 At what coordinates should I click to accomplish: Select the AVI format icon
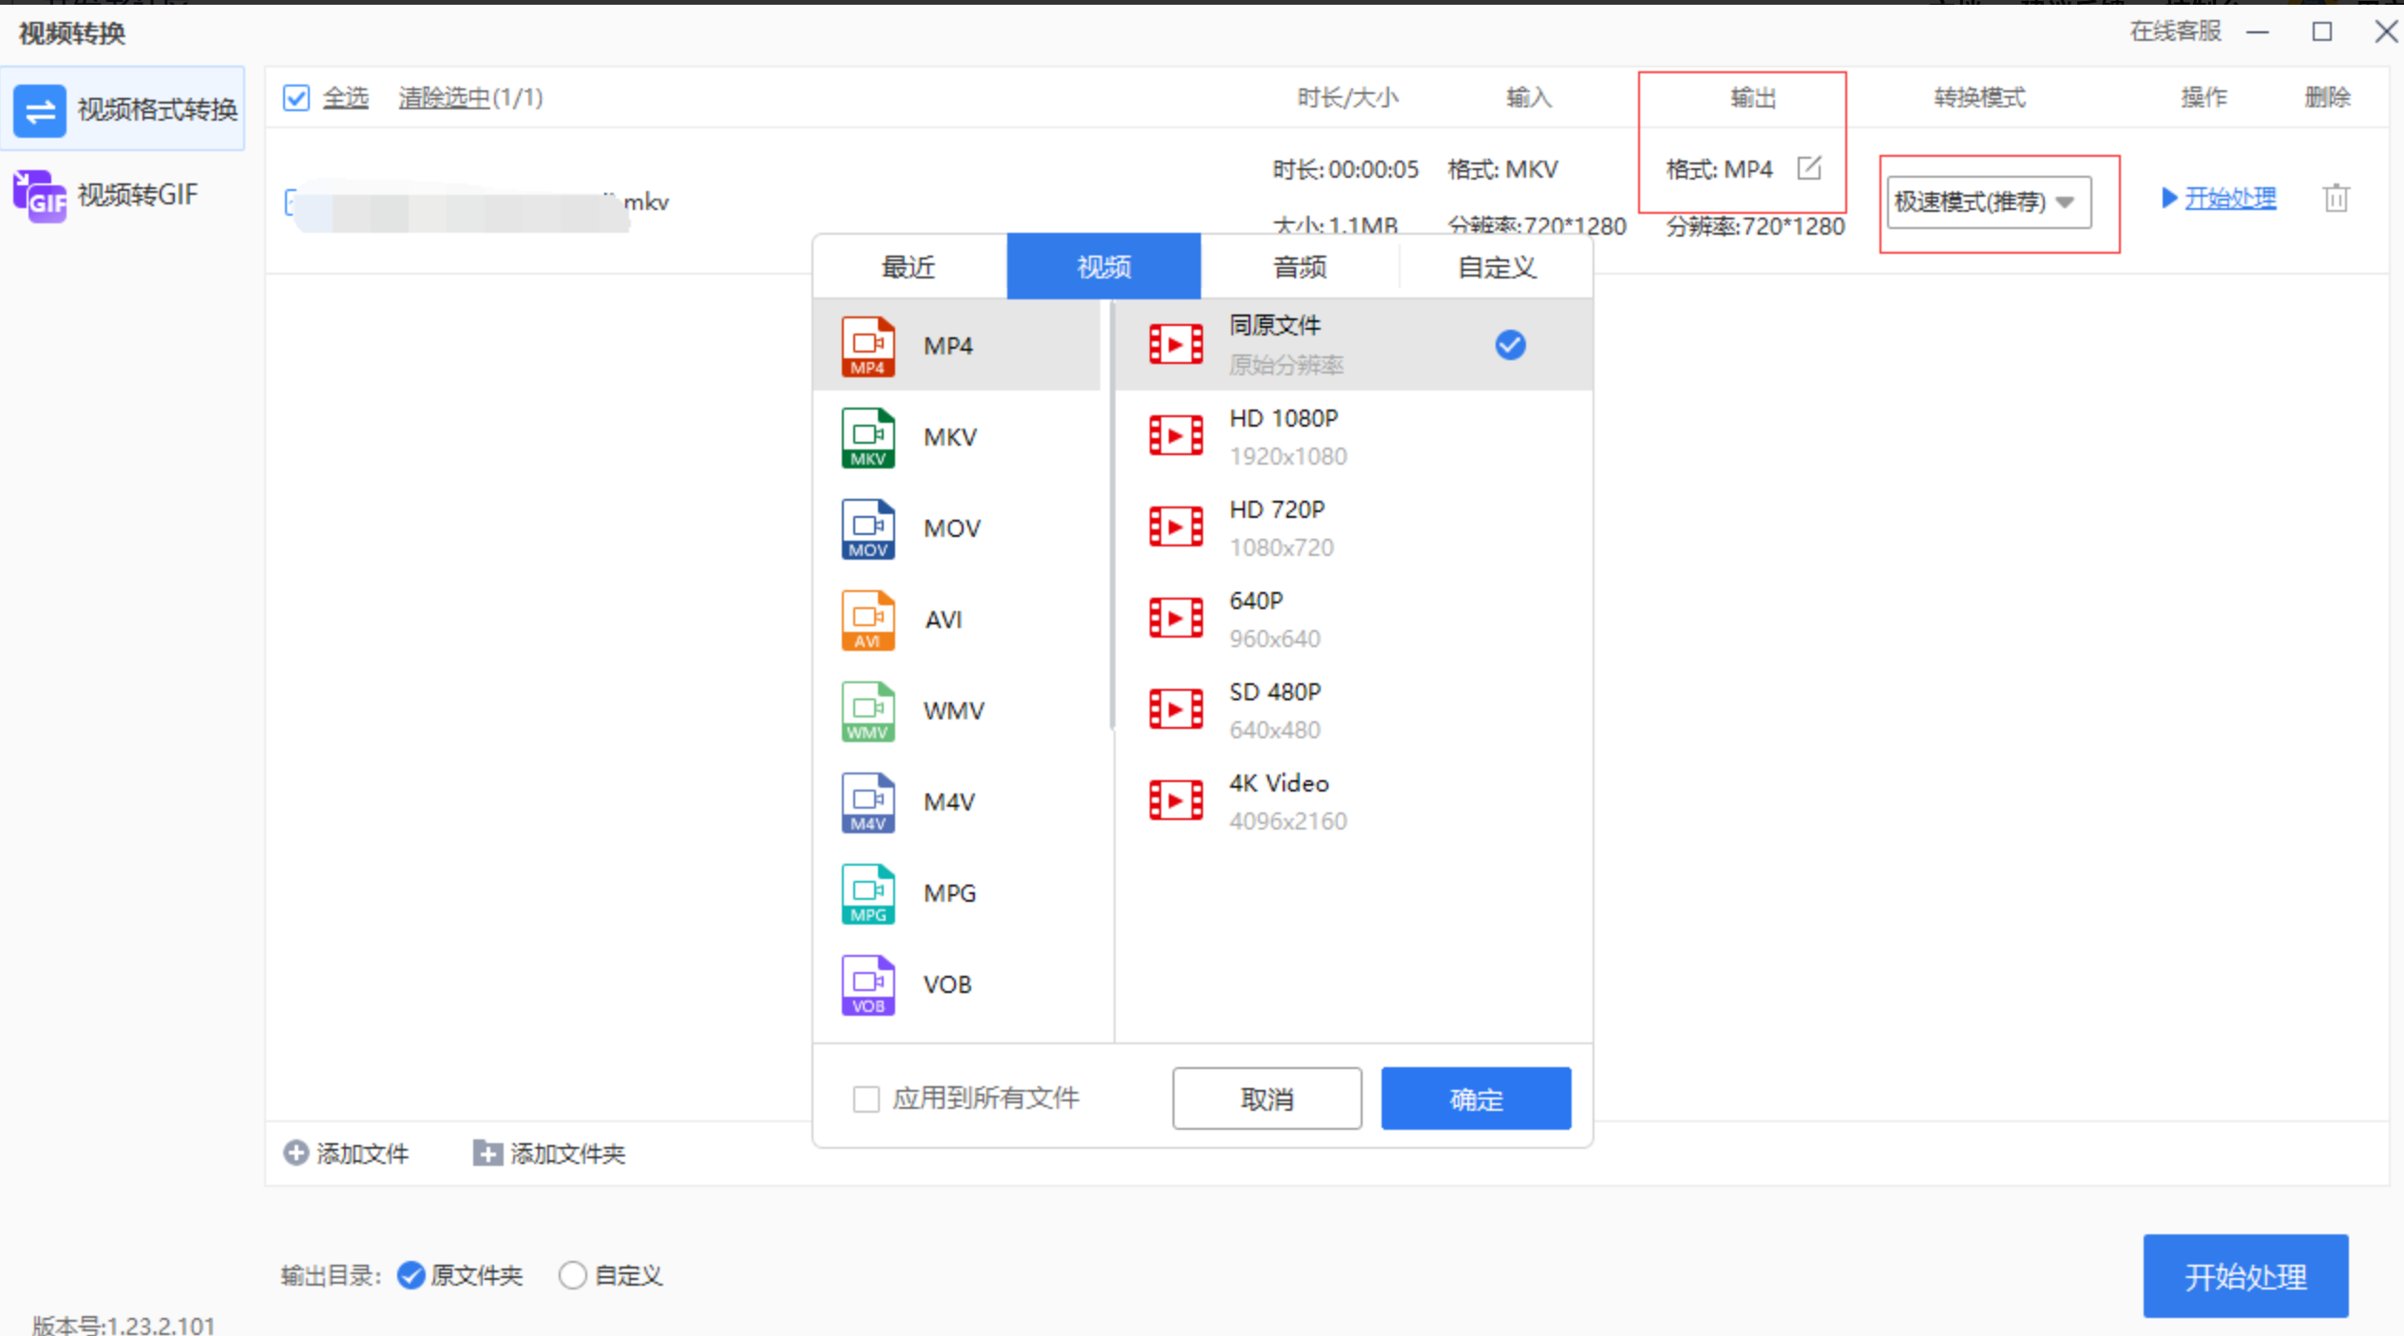tap(868, 620)
